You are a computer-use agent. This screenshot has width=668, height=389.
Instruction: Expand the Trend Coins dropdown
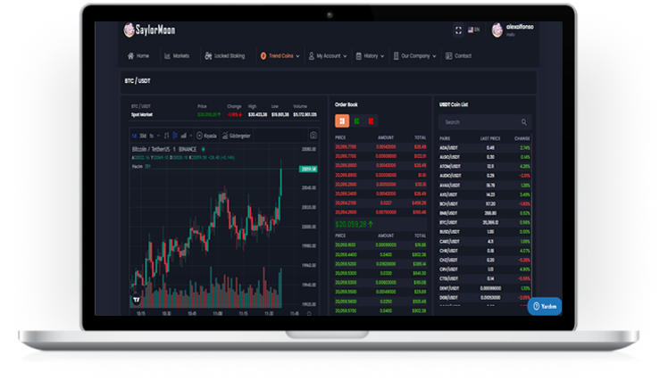click(x=280, y=55)
